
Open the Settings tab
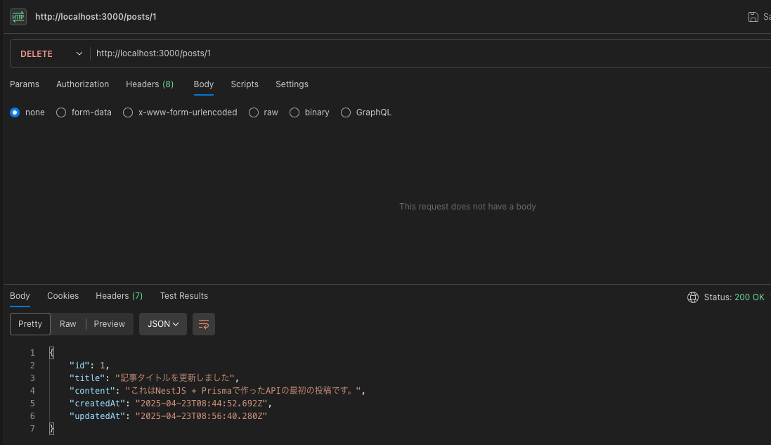[x=292, y=84]
